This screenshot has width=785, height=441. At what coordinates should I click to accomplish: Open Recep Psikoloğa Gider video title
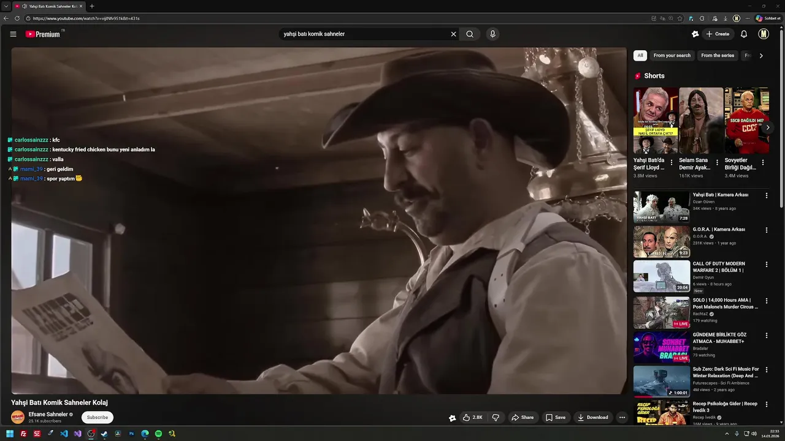pos(725,407)
